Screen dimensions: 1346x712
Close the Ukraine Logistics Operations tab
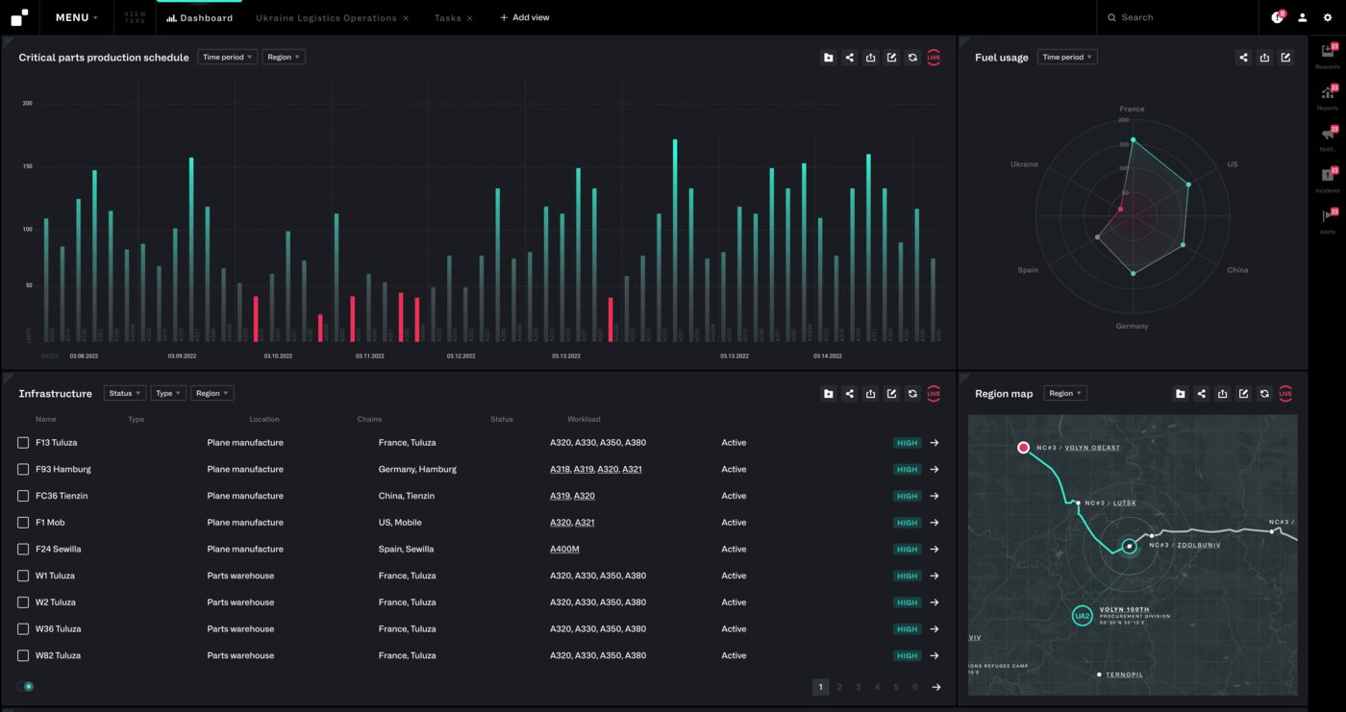[x=406, y=18]
